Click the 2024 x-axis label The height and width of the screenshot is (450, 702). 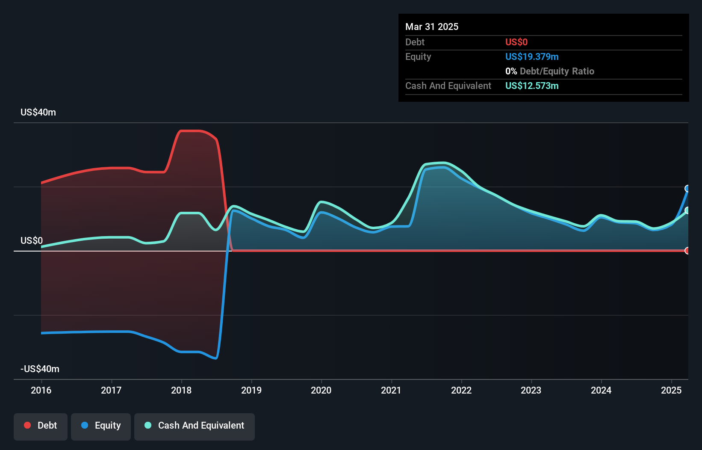(x=601, y=390)
